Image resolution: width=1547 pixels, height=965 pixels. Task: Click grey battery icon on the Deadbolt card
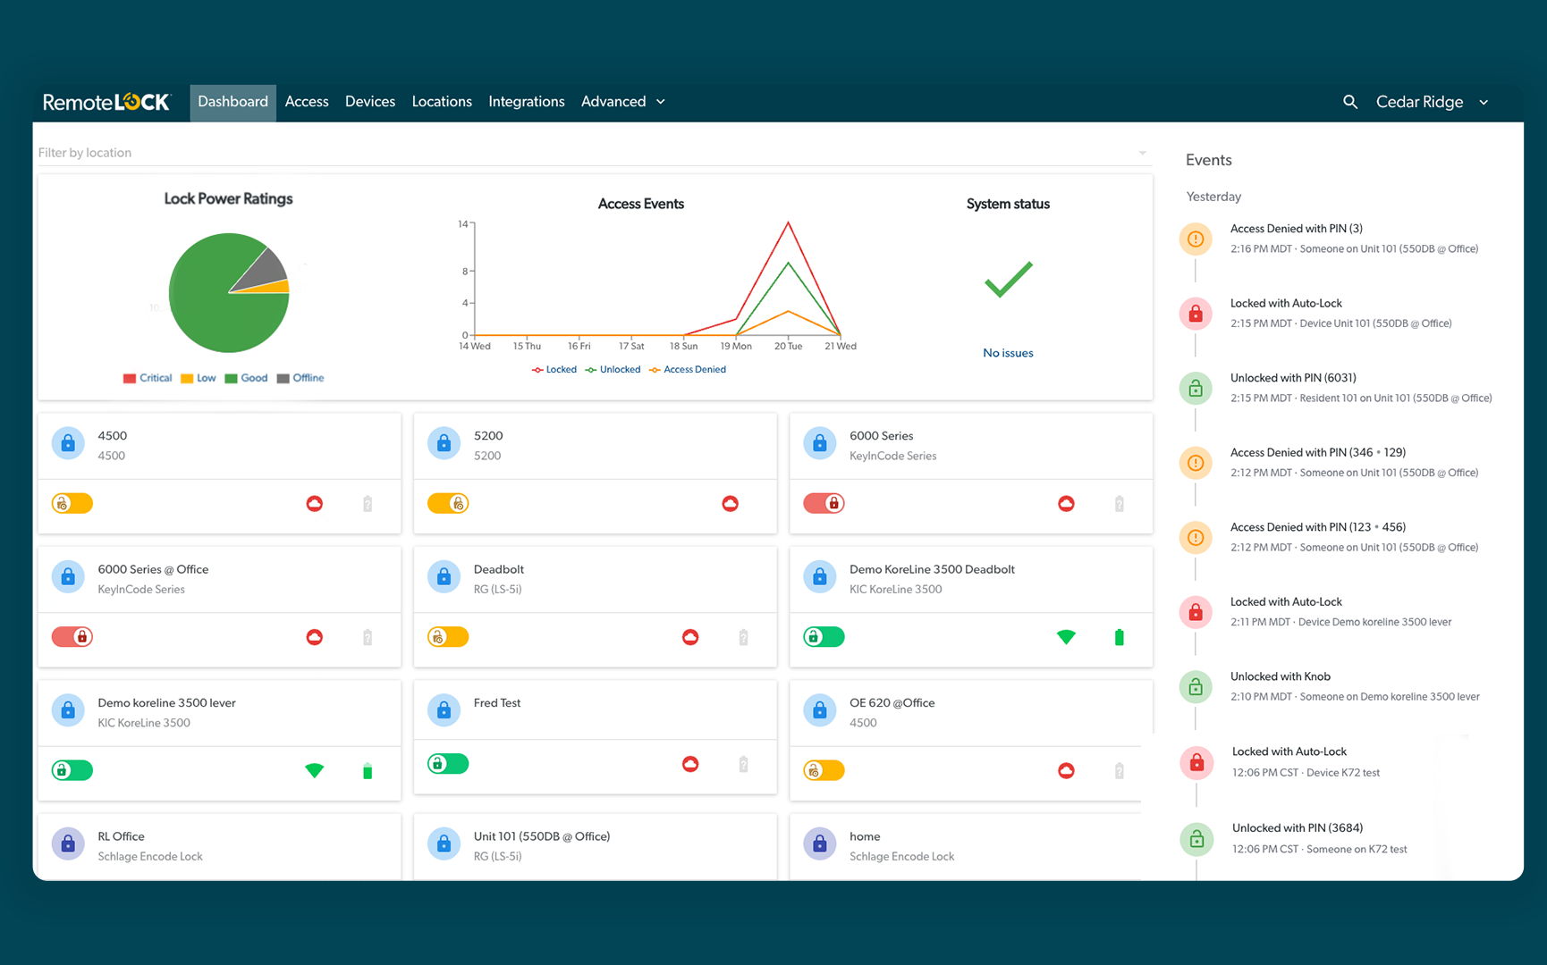coord(743,637)
